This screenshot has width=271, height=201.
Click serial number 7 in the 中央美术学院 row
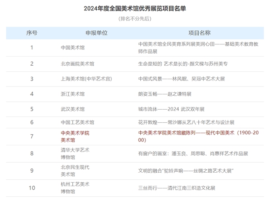tap(32, 137)
